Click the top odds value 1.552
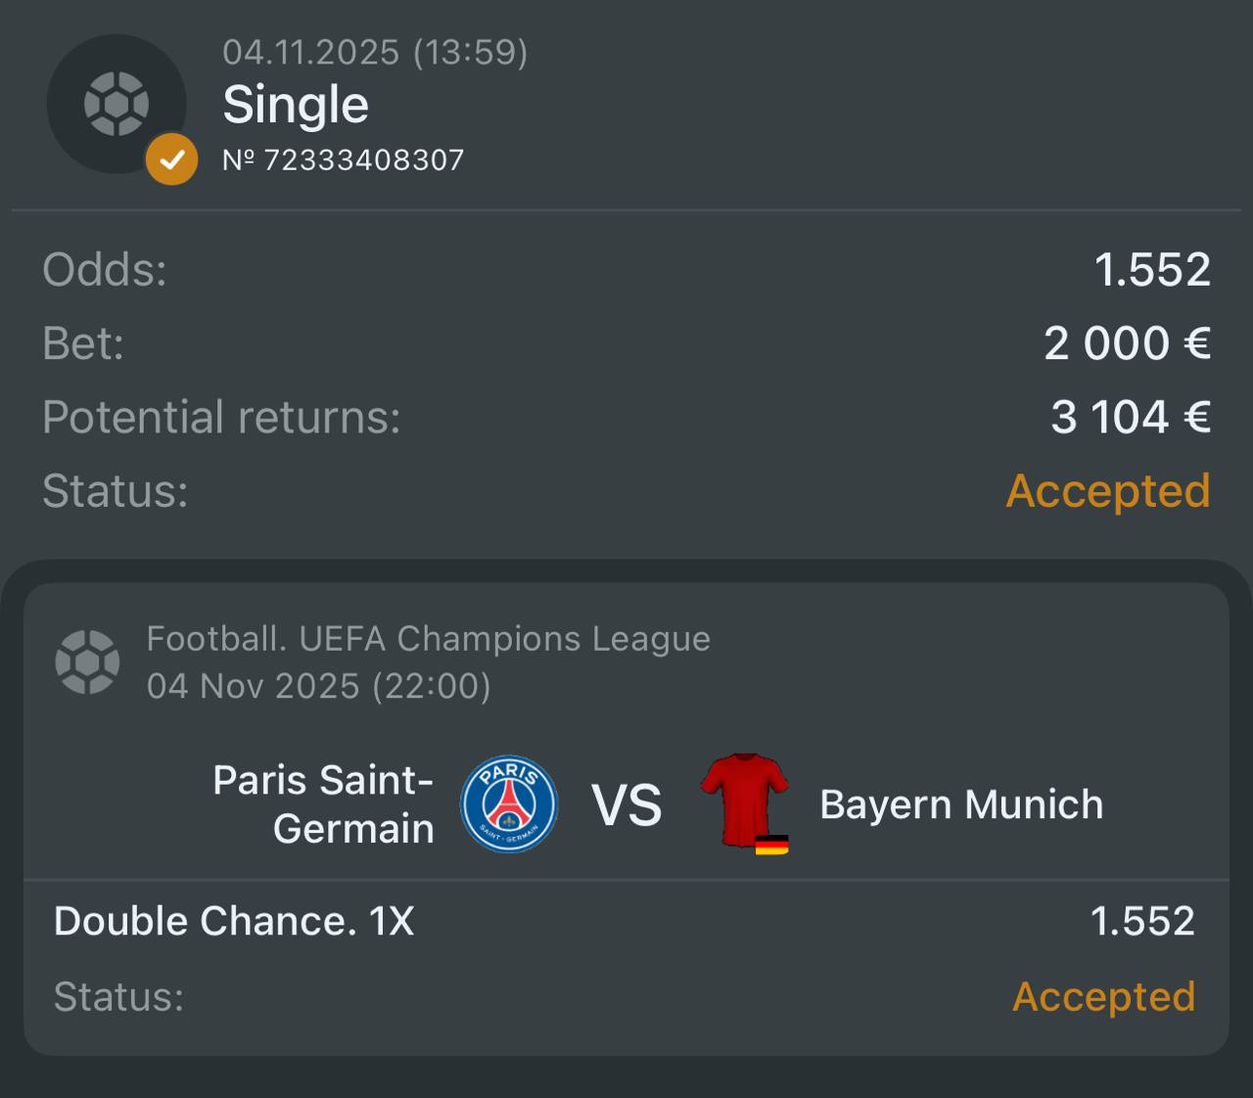 point(1152,269)
